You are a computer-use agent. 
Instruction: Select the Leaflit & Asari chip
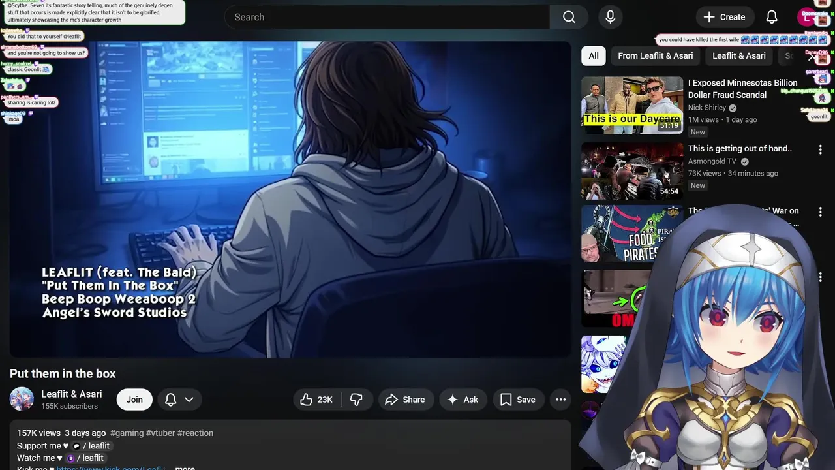739,55
